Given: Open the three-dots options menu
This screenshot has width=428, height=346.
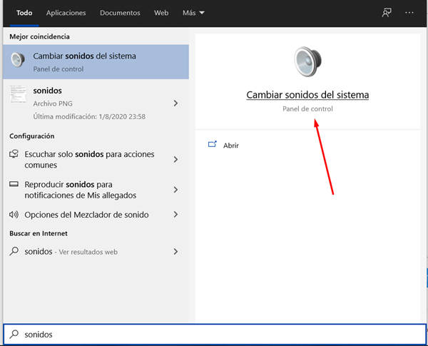Looking at the screenshot, I should point(409,13).
